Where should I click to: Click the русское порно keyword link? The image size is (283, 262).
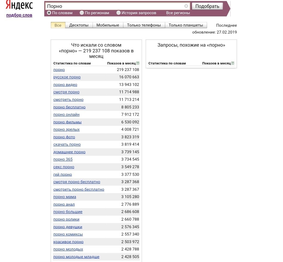pyautogui.click(x=67, y=77)
